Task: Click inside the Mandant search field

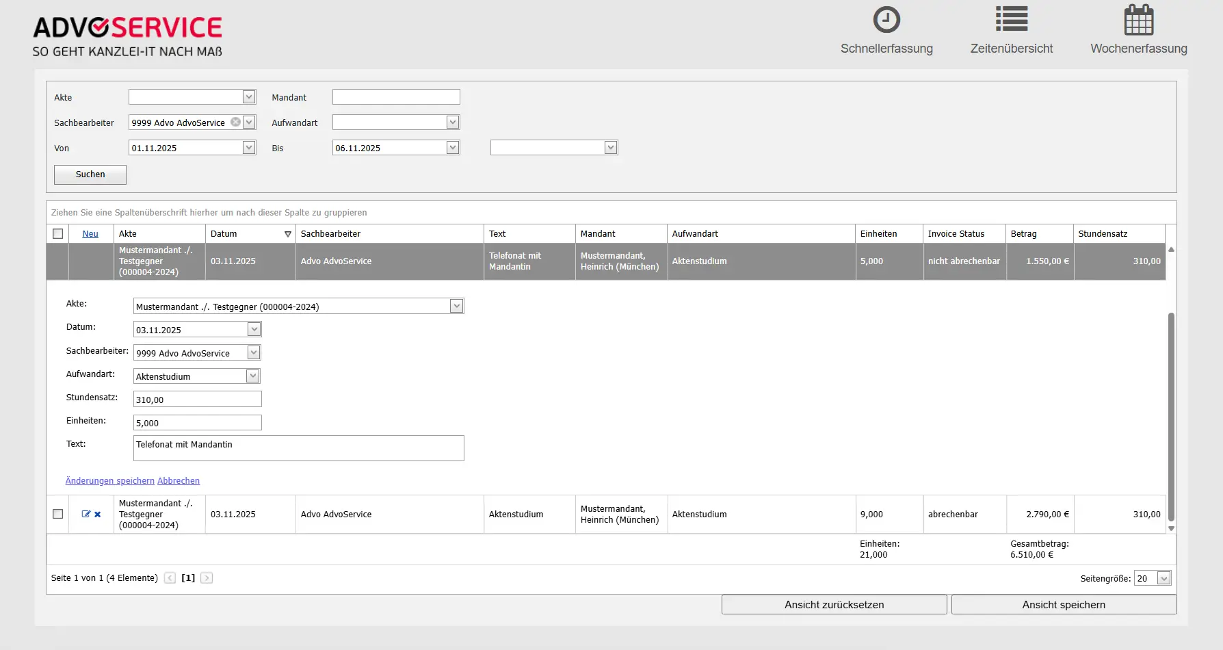Action: pos(395,96)
